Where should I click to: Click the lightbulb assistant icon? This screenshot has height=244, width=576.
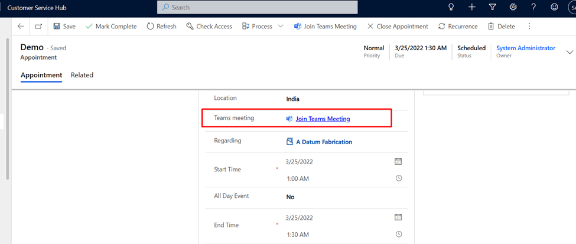(x=451, y=7)
